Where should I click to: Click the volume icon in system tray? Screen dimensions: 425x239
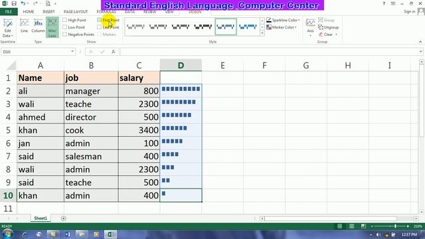[x=379, y=234]
